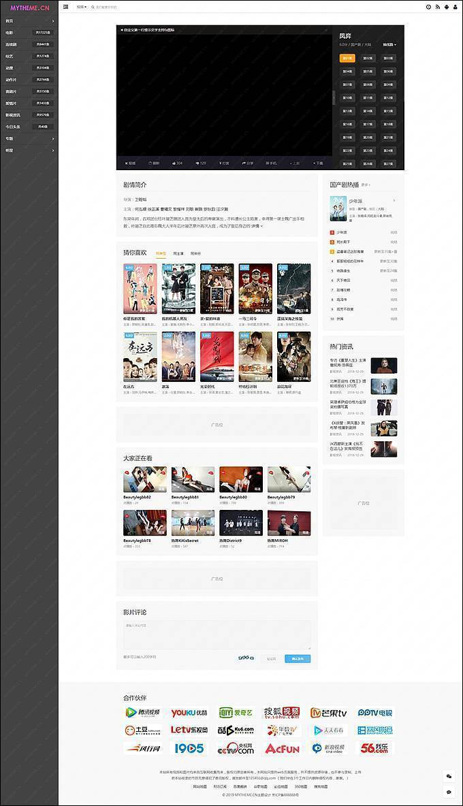Expand the 明星 sidebar item chevron
Screen dimensions: 463x806
point(53,150)
